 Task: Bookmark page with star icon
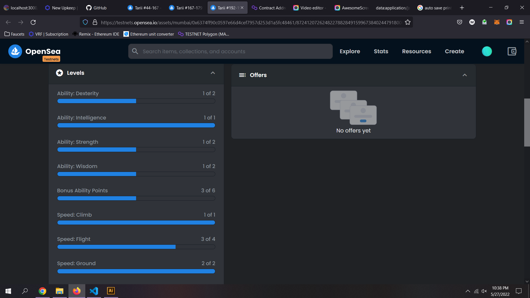[x=408, y=22]
